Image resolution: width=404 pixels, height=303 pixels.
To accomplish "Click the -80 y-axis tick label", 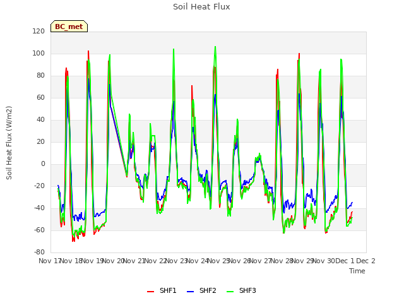I will point(39,252).
